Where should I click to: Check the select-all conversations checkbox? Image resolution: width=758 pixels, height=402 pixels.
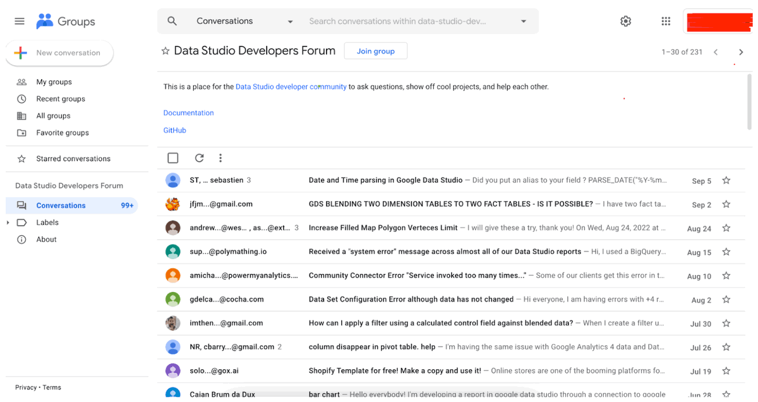coord(172,157)
